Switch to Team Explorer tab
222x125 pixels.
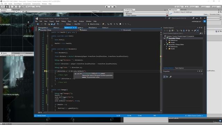coord(179,68)
